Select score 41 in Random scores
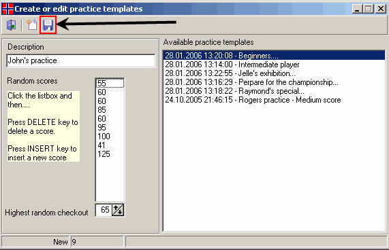This screenshot has width=389, height=250. 110,145
